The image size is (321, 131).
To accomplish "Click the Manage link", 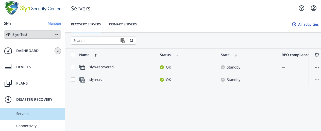I will point(54,23).
